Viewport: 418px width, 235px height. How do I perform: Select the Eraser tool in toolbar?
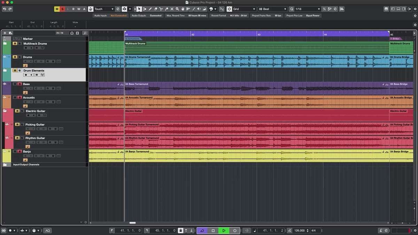(156, 9)
